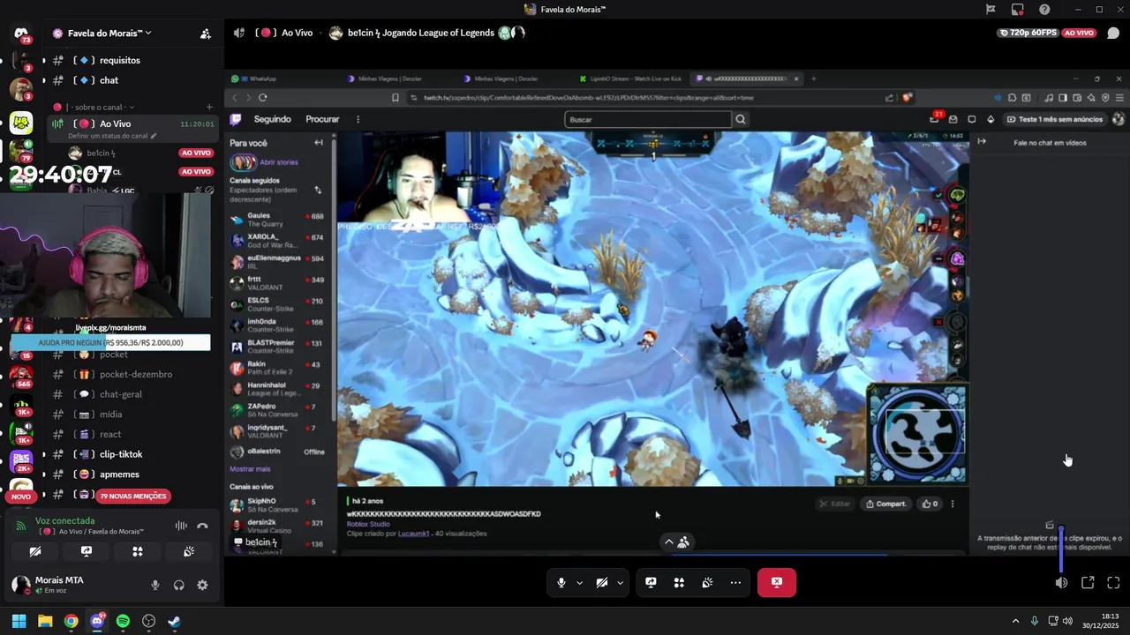Start an activity from the voice panel
The image size is (1130, 635).
[138, 551]
